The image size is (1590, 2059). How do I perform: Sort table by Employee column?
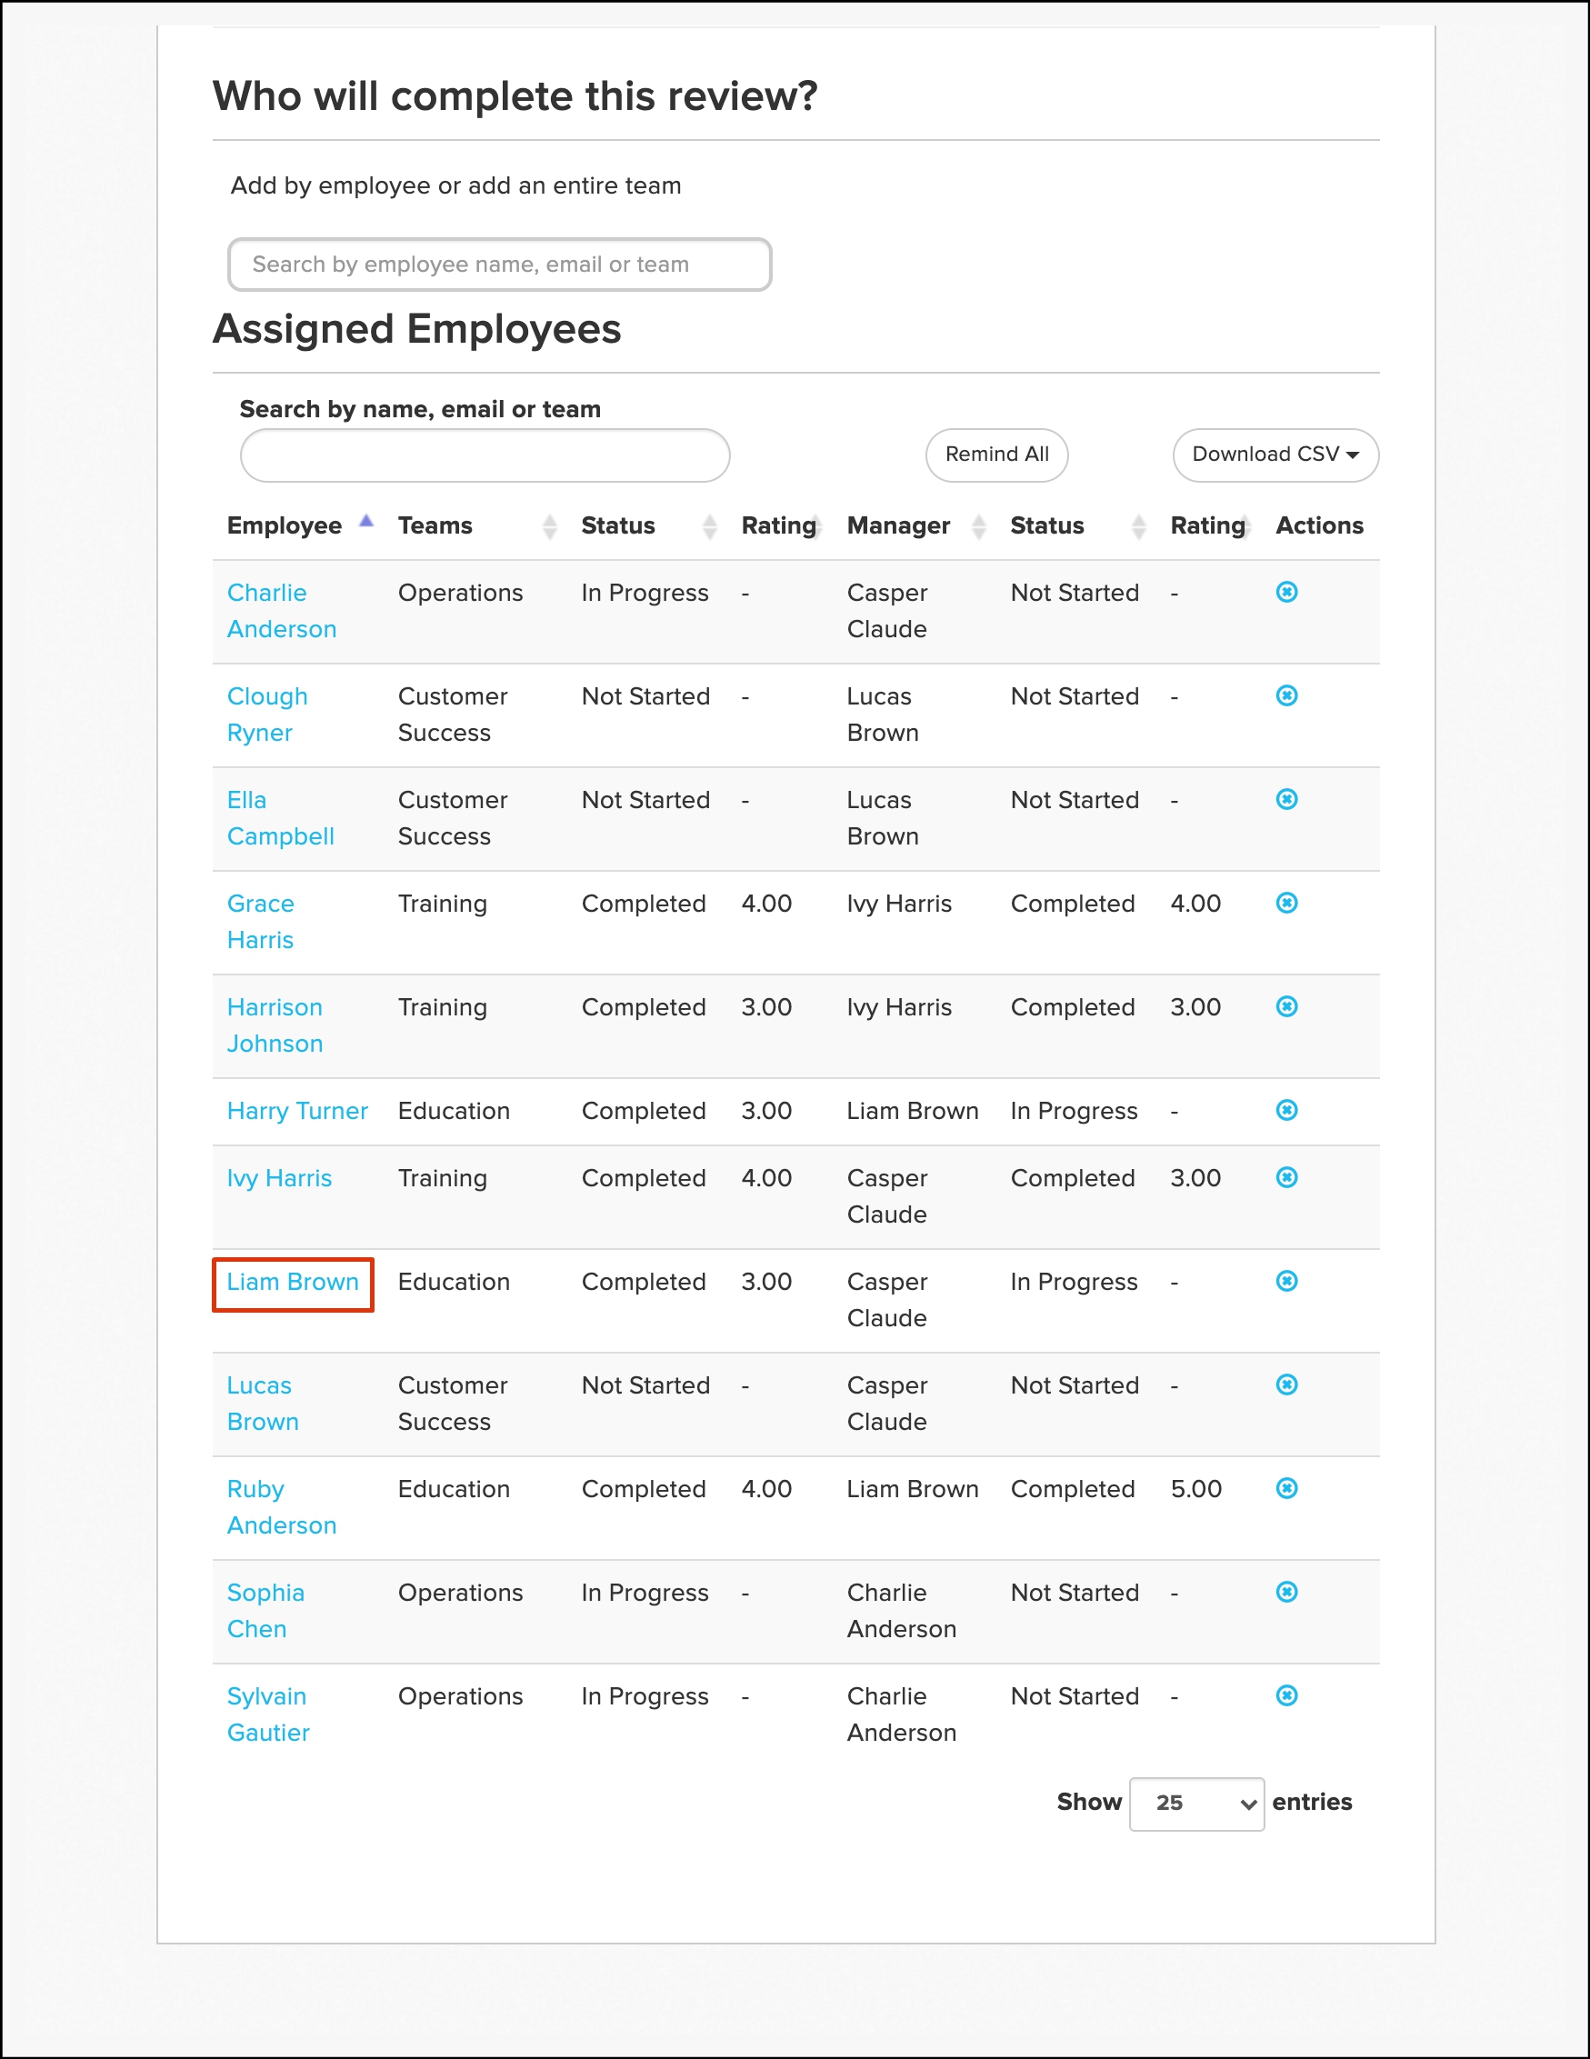point(300,525)
